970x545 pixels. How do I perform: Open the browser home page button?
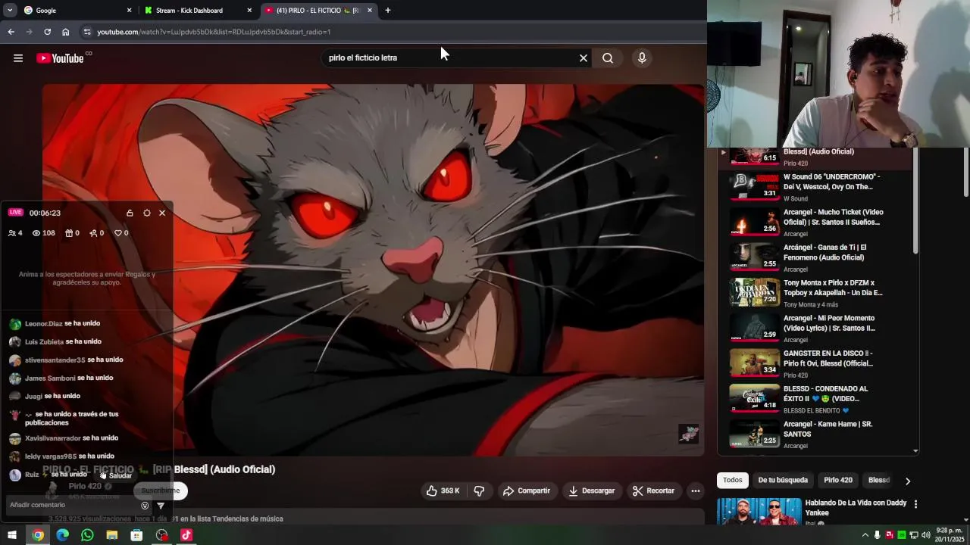click(65, 32)
